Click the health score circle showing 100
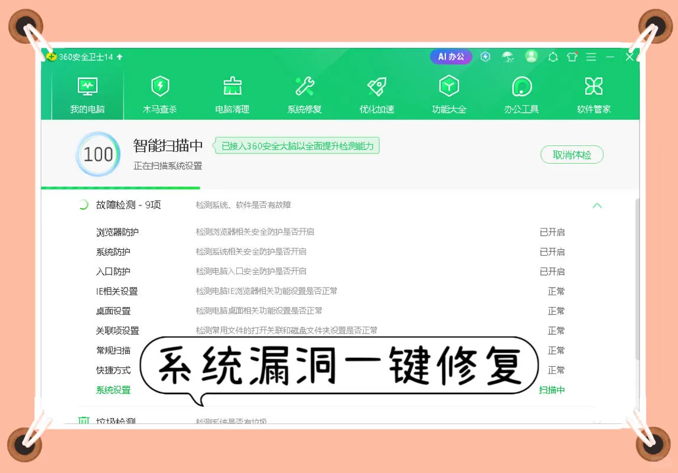Image resolution: width=678 pixels, height=473 pixels. point(97,154)
